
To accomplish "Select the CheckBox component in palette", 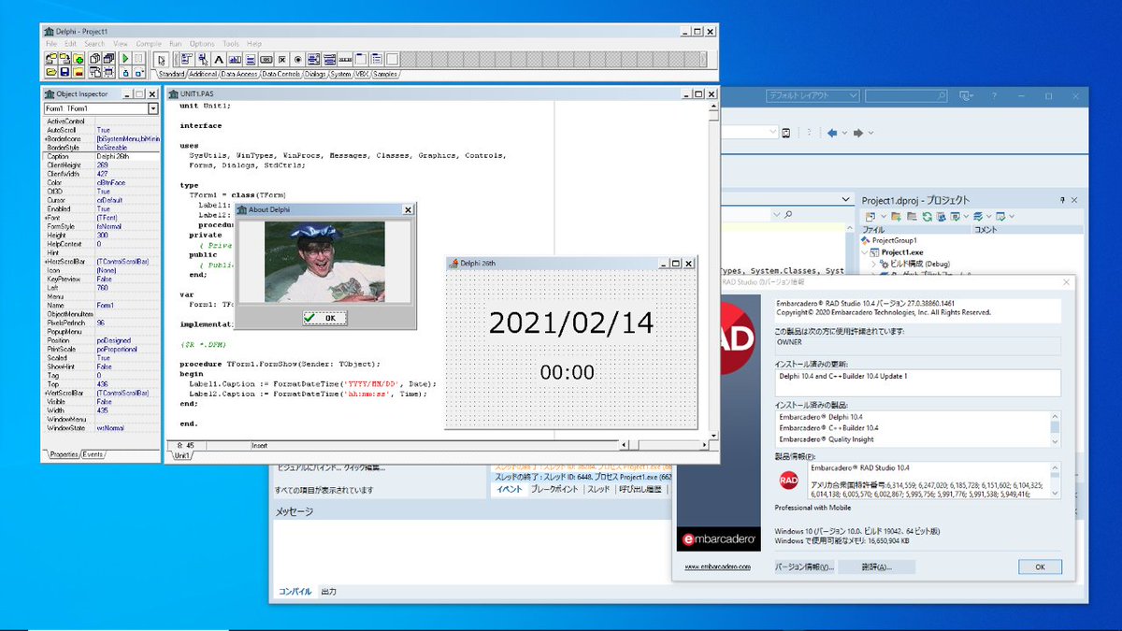I will click(x=282, y=59).
